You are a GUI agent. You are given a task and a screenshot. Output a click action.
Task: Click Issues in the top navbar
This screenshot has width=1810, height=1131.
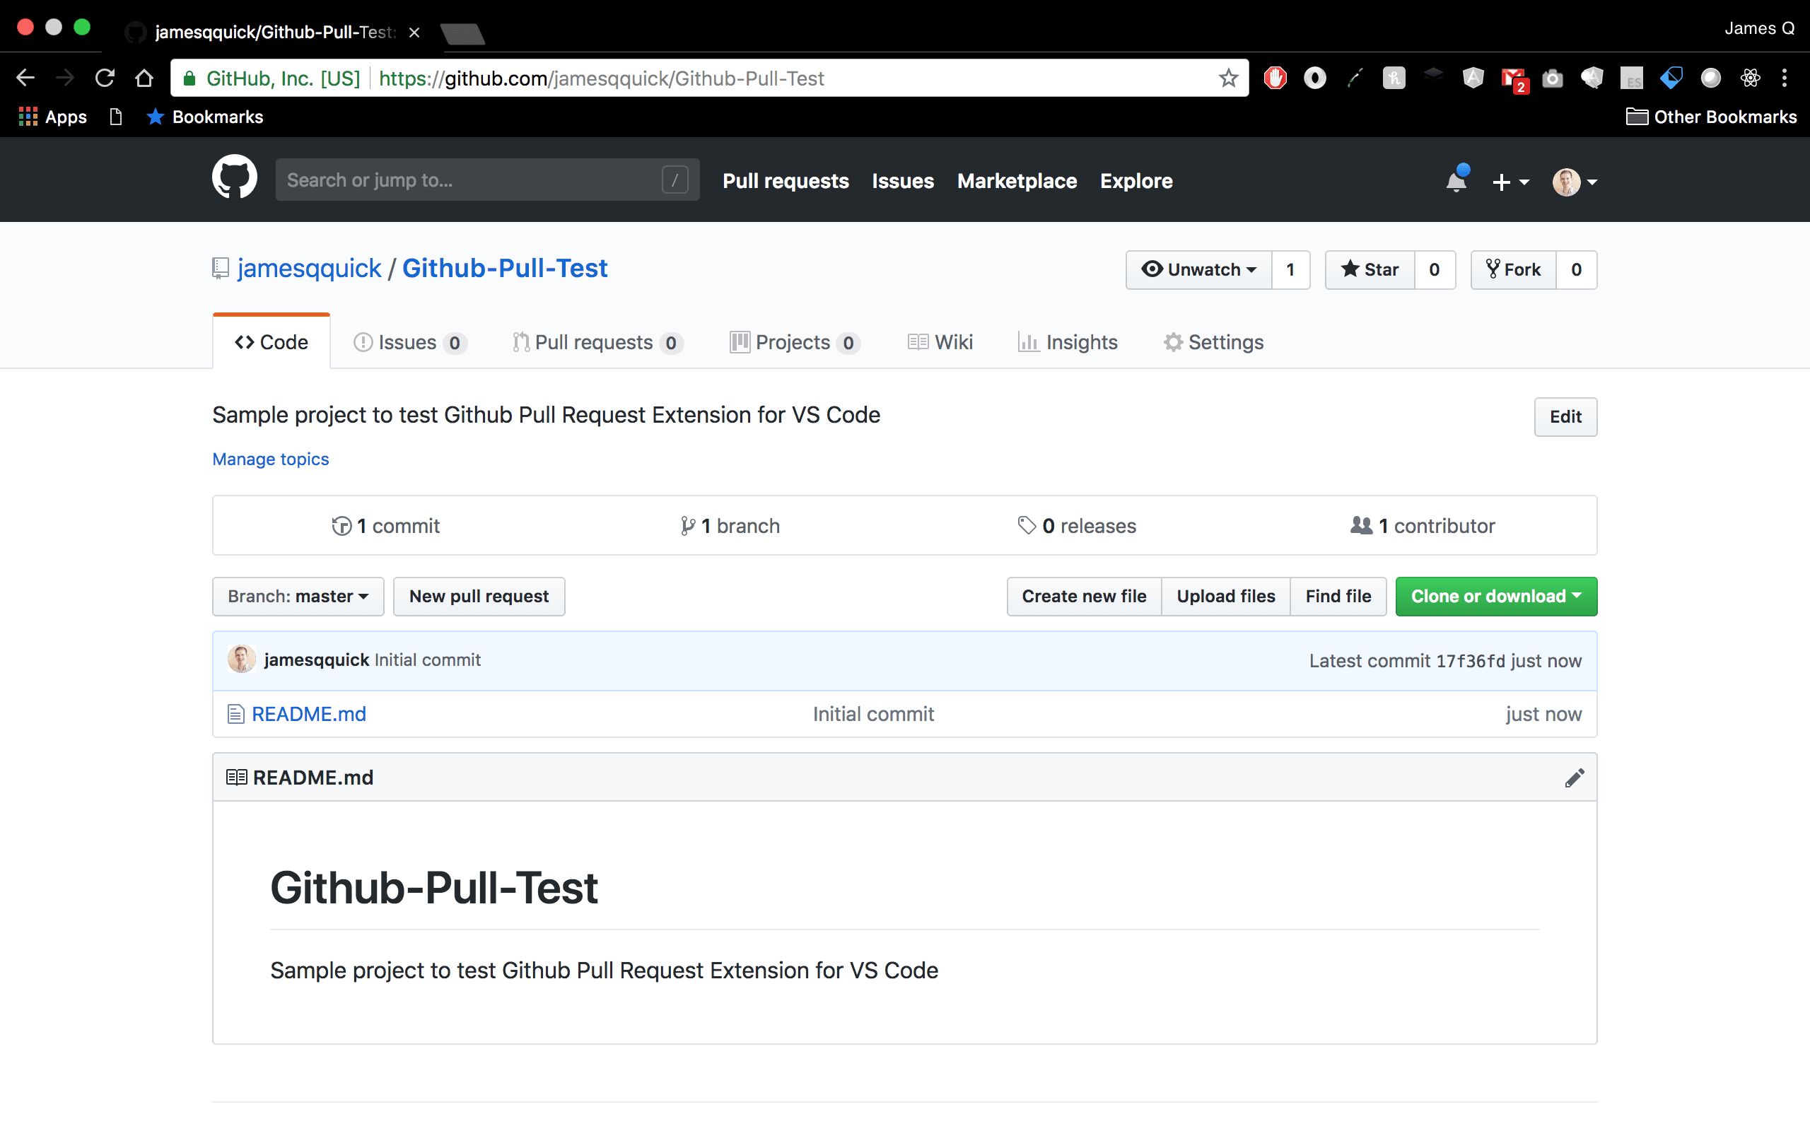[903, 181]
